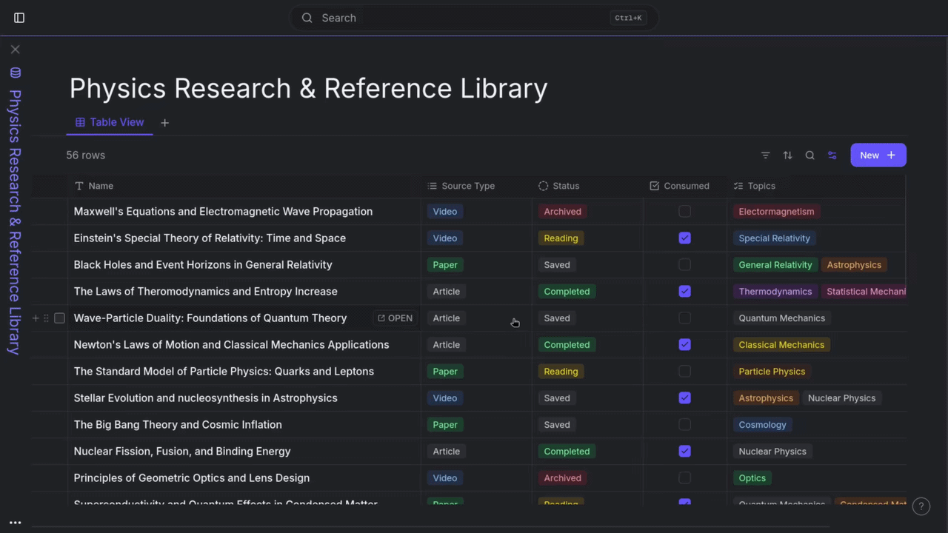Click the database icon in the sidebar
The image size is (948, 533).
point(16,73)
